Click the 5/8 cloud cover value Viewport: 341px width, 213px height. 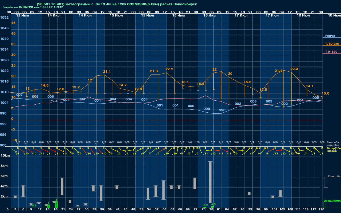pyautogui.click(x=213, y=142)
